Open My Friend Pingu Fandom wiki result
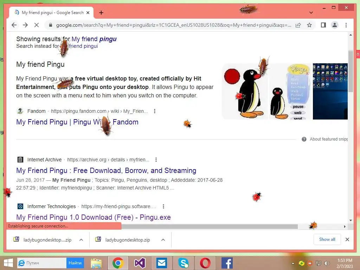The width and height of the screenshot is (360, 270). (77, 122)
